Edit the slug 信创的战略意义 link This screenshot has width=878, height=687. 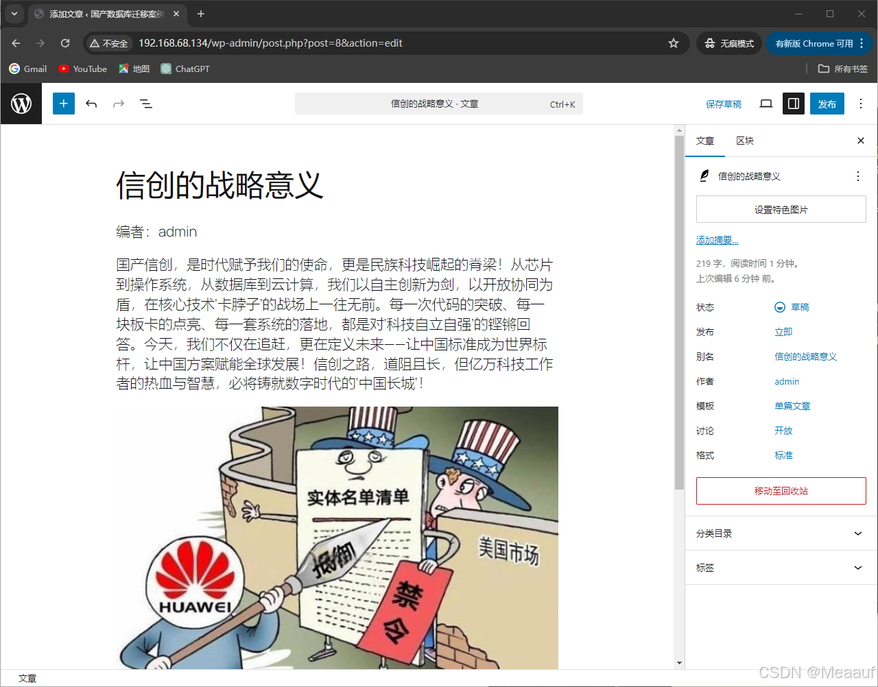click(x=806, y=357)
